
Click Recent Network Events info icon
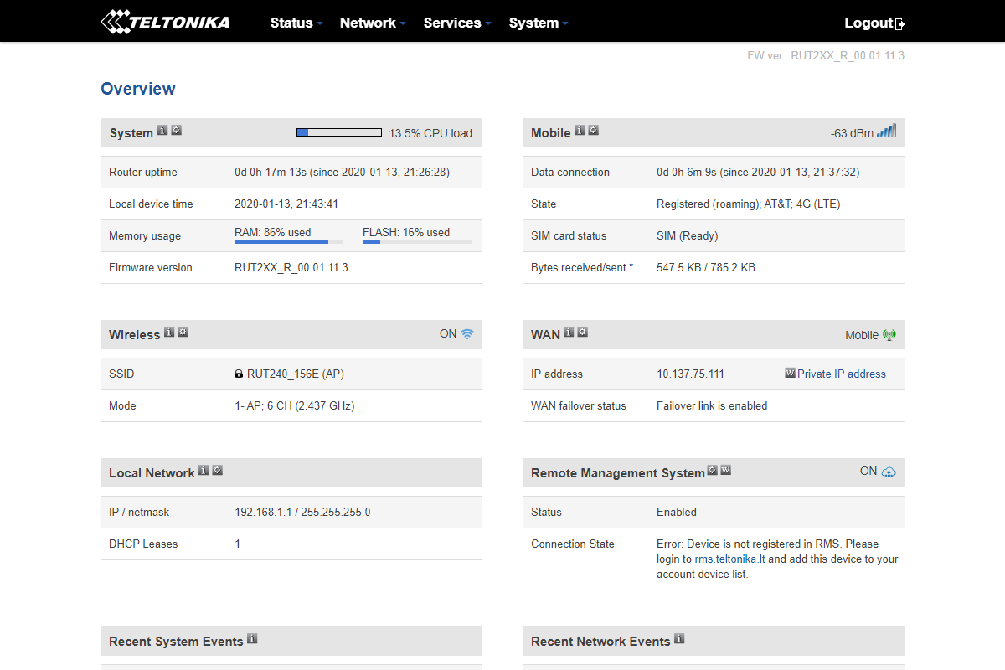679,639
